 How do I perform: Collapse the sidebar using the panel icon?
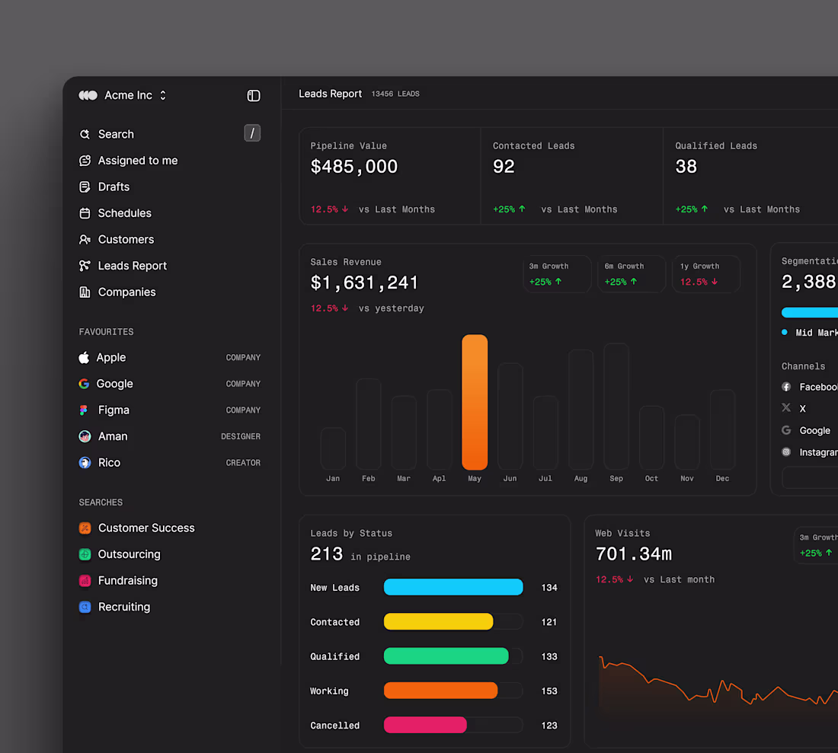tap(253, 95)
